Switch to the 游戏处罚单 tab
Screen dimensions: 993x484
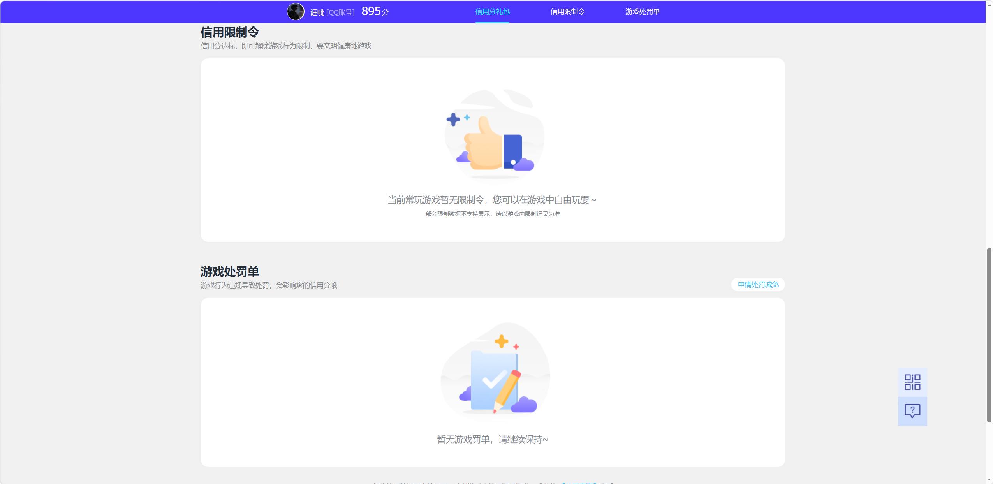tap(643, 12)
